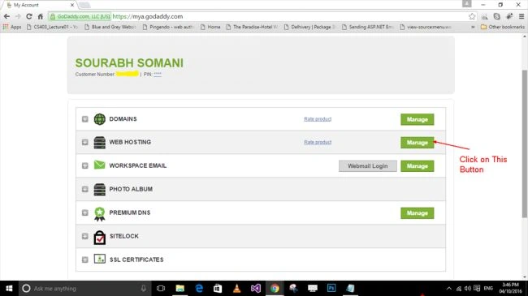
Task: Open the Windows Store taskbar icon
Action: point(218,288)
